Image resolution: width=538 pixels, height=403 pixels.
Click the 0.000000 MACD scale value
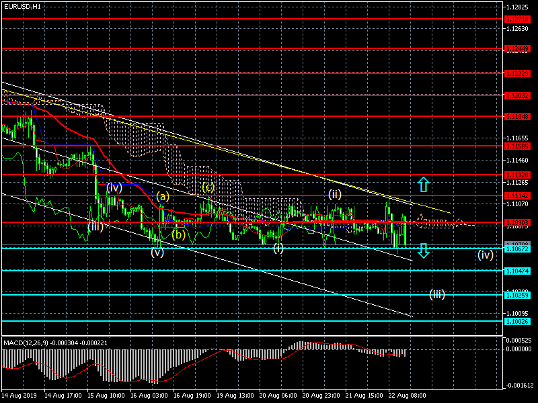pyautogui.click(x=518, y=349)
